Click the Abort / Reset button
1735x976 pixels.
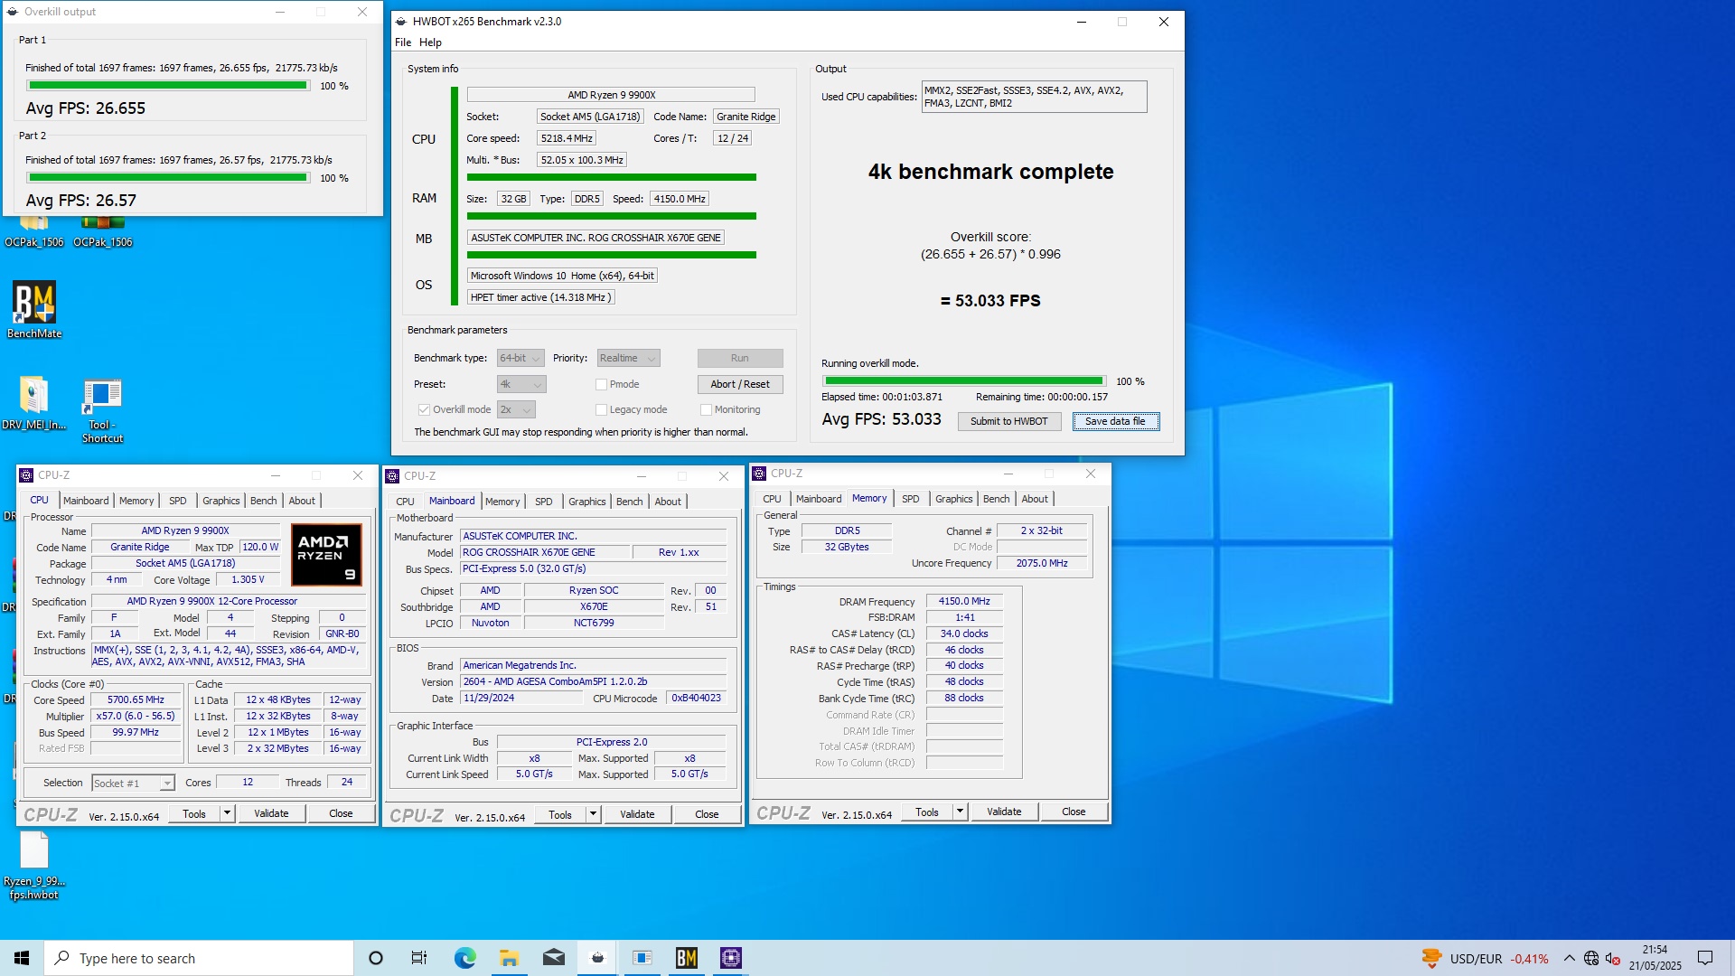pyautogui.click(x=740, y=384)
